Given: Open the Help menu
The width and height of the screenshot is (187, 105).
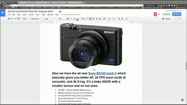Looking at the screenshot, I should coord(57,15).
